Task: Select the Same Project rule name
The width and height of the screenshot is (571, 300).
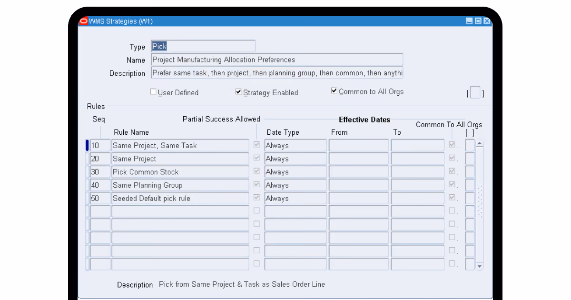Action: tap(180, 159)
